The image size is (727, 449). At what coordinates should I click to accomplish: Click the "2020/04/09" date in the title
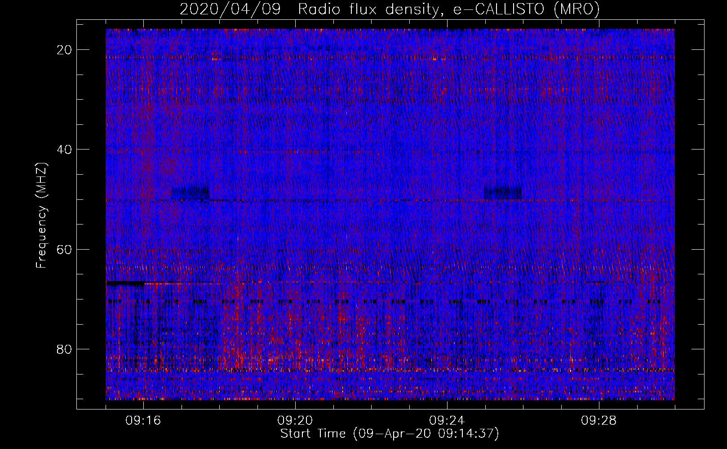[230, 9]
